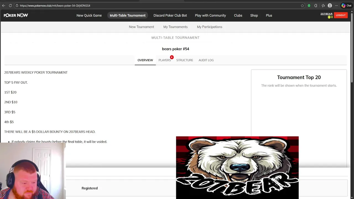The height and width of the screenshot is (199, 354).
Task: Click the rank shown when tournament starts note
Action: pos(299,85)
